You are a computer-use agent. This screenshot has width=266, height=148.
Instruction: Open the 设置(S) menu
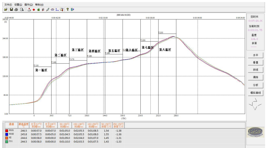(18, 5)
